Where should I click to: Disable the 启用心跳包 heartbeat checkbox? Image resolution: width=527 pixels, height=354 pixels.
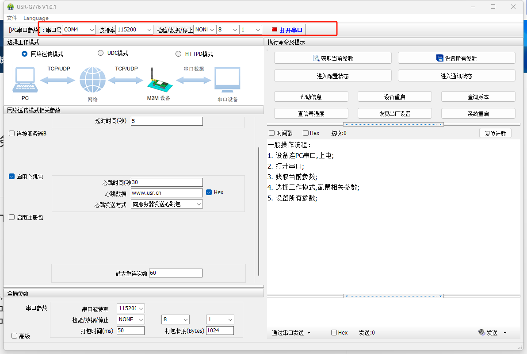(x=12, y=177)
